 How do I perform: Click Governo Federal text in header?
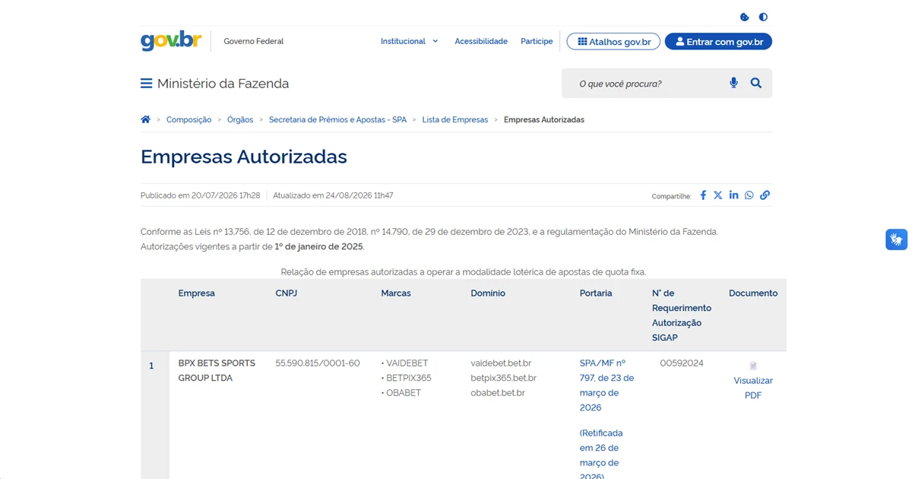click(x=254, y=41)
